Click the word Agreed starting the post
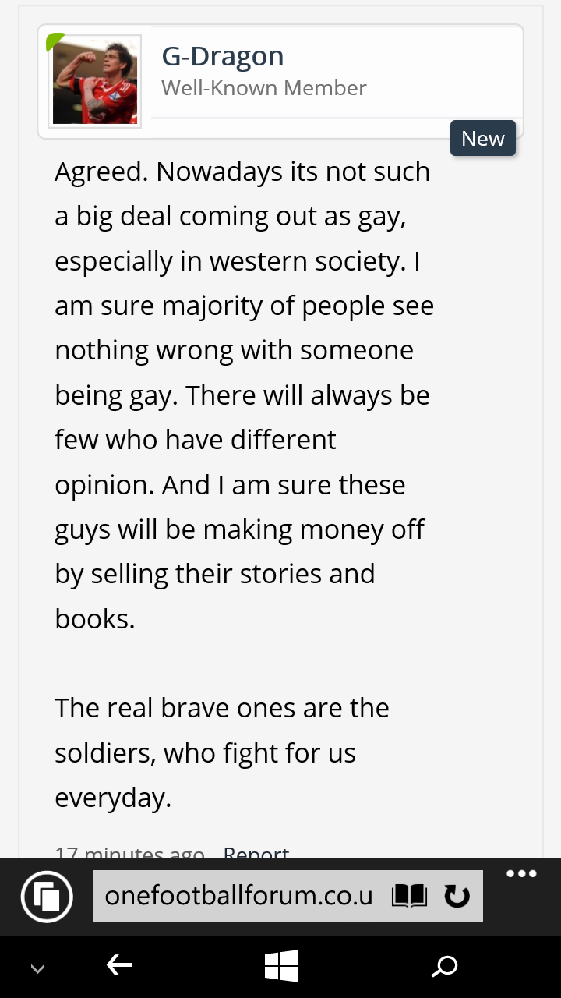 tap(101, 172)
